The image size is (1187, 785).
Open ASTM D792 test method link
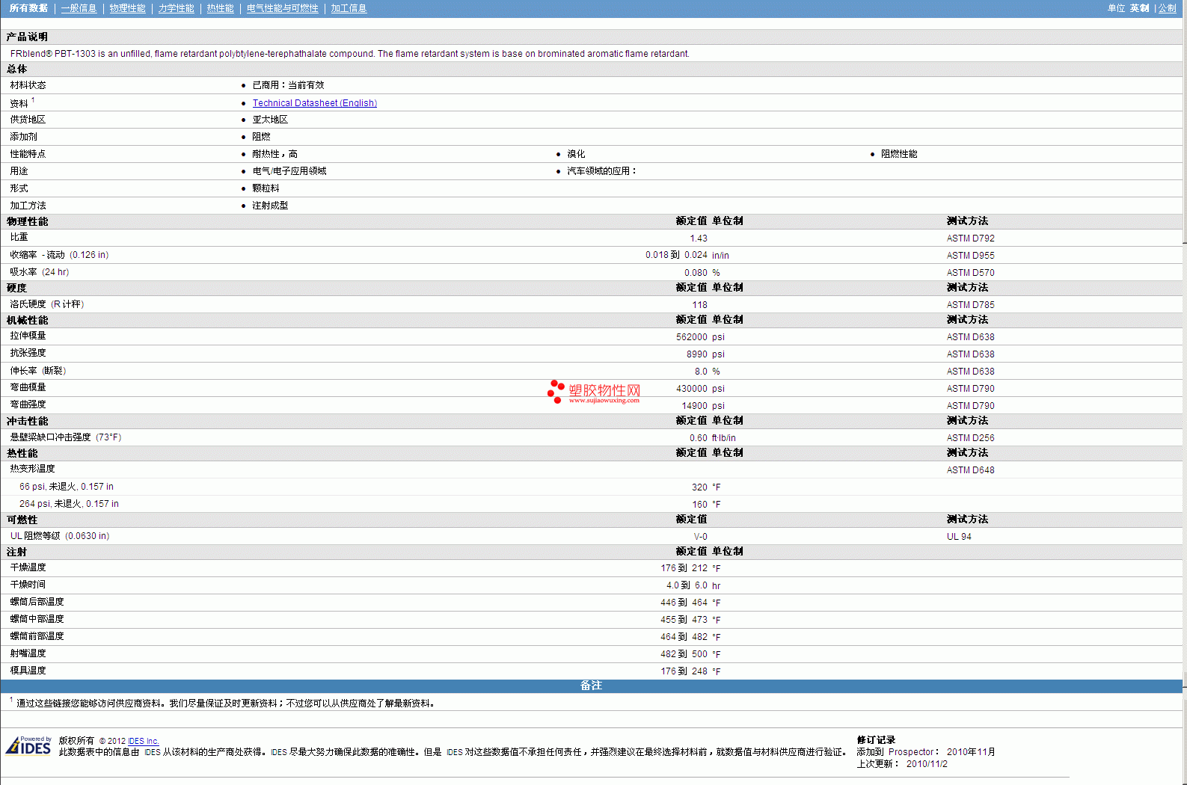coord(970,238)
